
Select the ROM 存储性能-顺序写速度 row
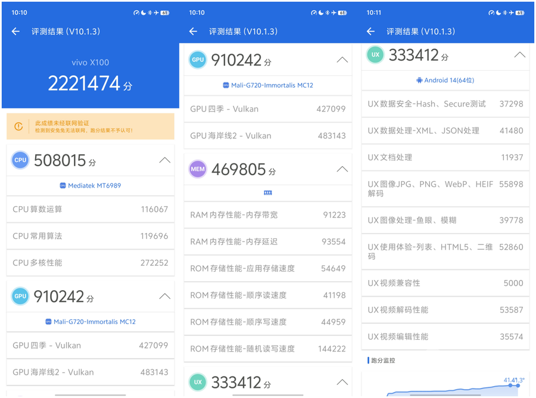click(x=267, y=322)
